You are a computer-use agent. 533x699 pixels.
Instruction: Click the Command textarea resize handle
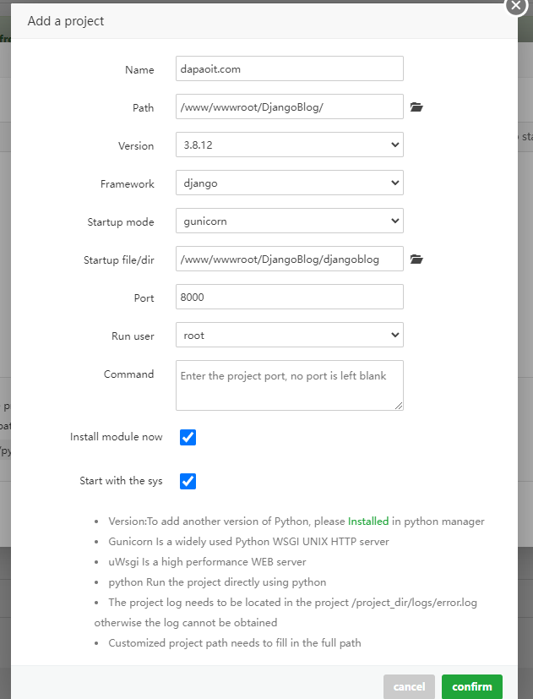[x=399, y=406]
